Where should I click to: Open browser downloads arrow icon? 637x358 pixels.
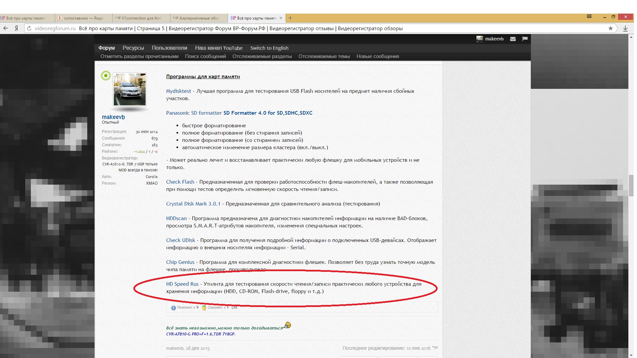coord(625,29)
